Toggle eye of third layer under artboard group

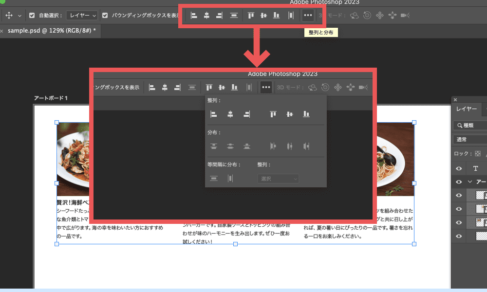click(x=459, y=222)
